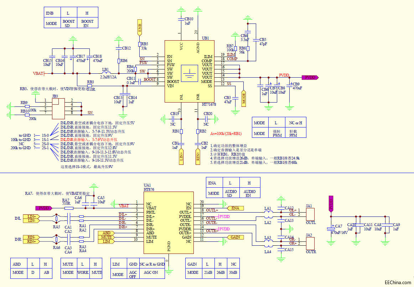Select the purple PVDD port beside CB9
The image size is (414, 287).
point(310,78)
